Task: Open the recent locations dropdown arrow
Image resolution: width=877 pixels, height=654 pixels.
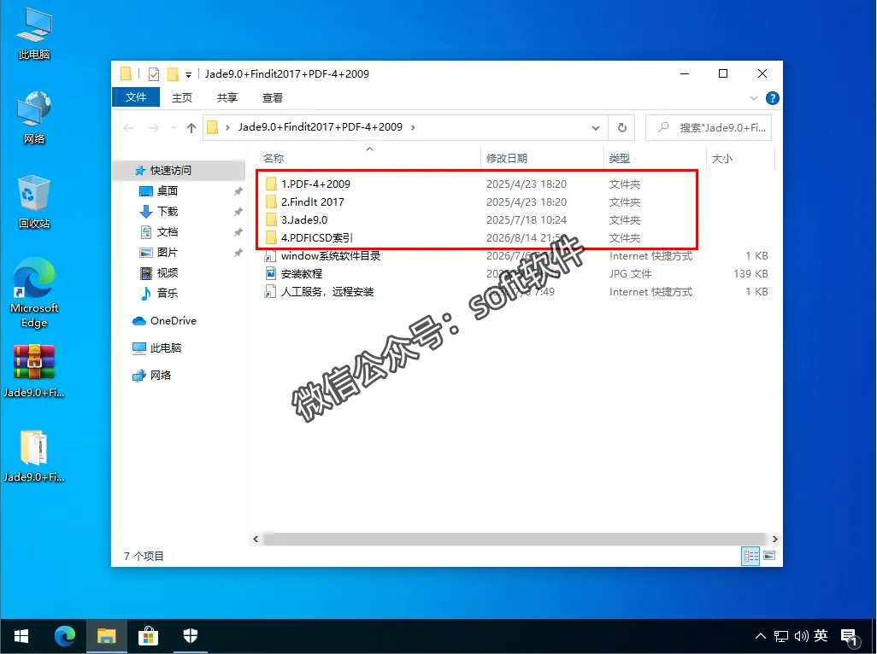Action: click(174, 128)
